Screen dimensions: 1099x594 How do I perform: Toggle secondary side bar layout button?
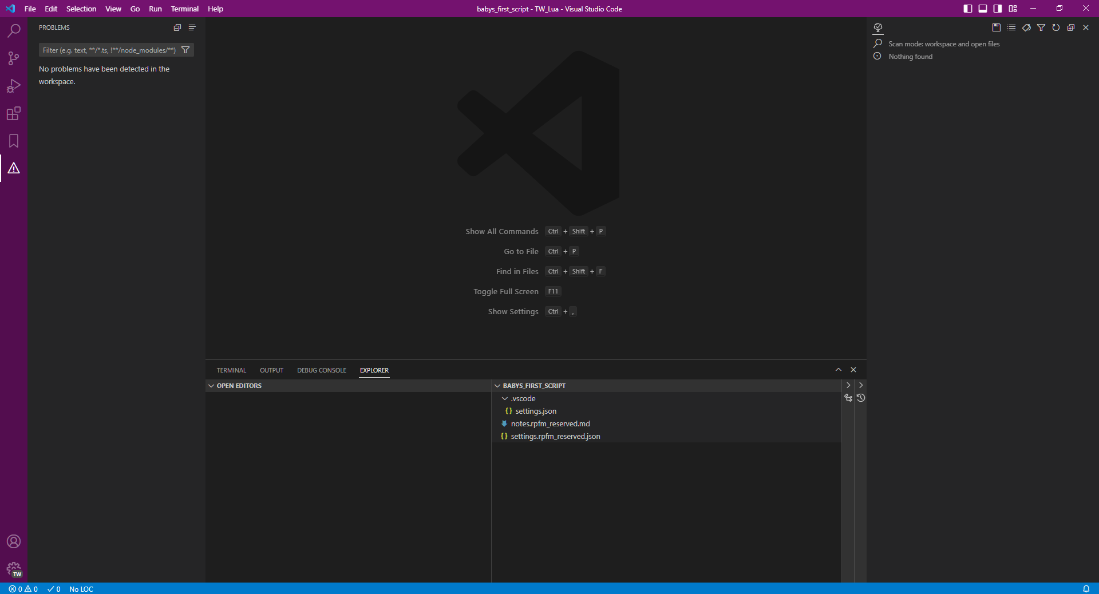(x=998, y=9)
